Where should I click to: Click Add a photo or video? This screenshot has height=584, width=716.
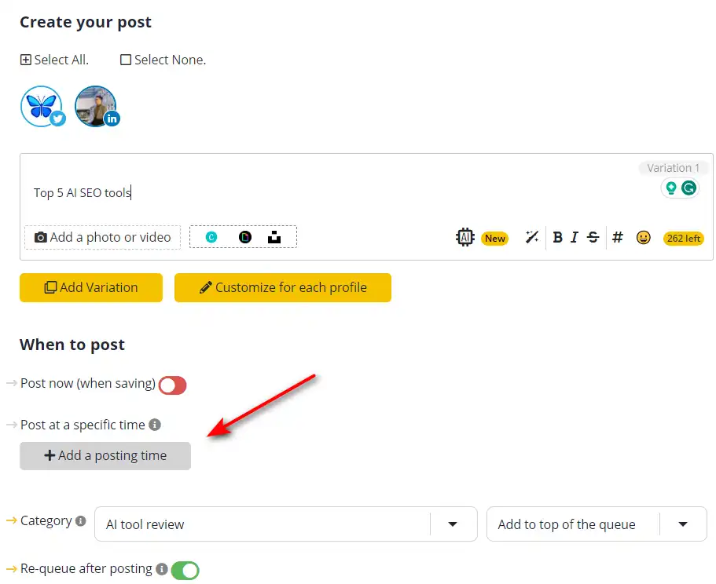point(103,238)
